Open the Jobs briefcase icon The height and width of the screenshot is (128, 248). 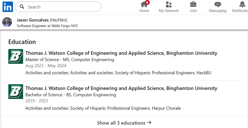point(193,4)
